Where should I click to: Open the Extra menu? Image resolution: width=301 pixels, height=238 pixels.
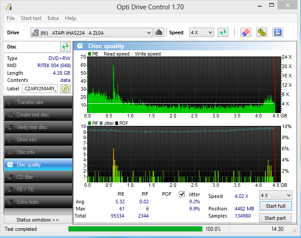click(x=53, y=18)
